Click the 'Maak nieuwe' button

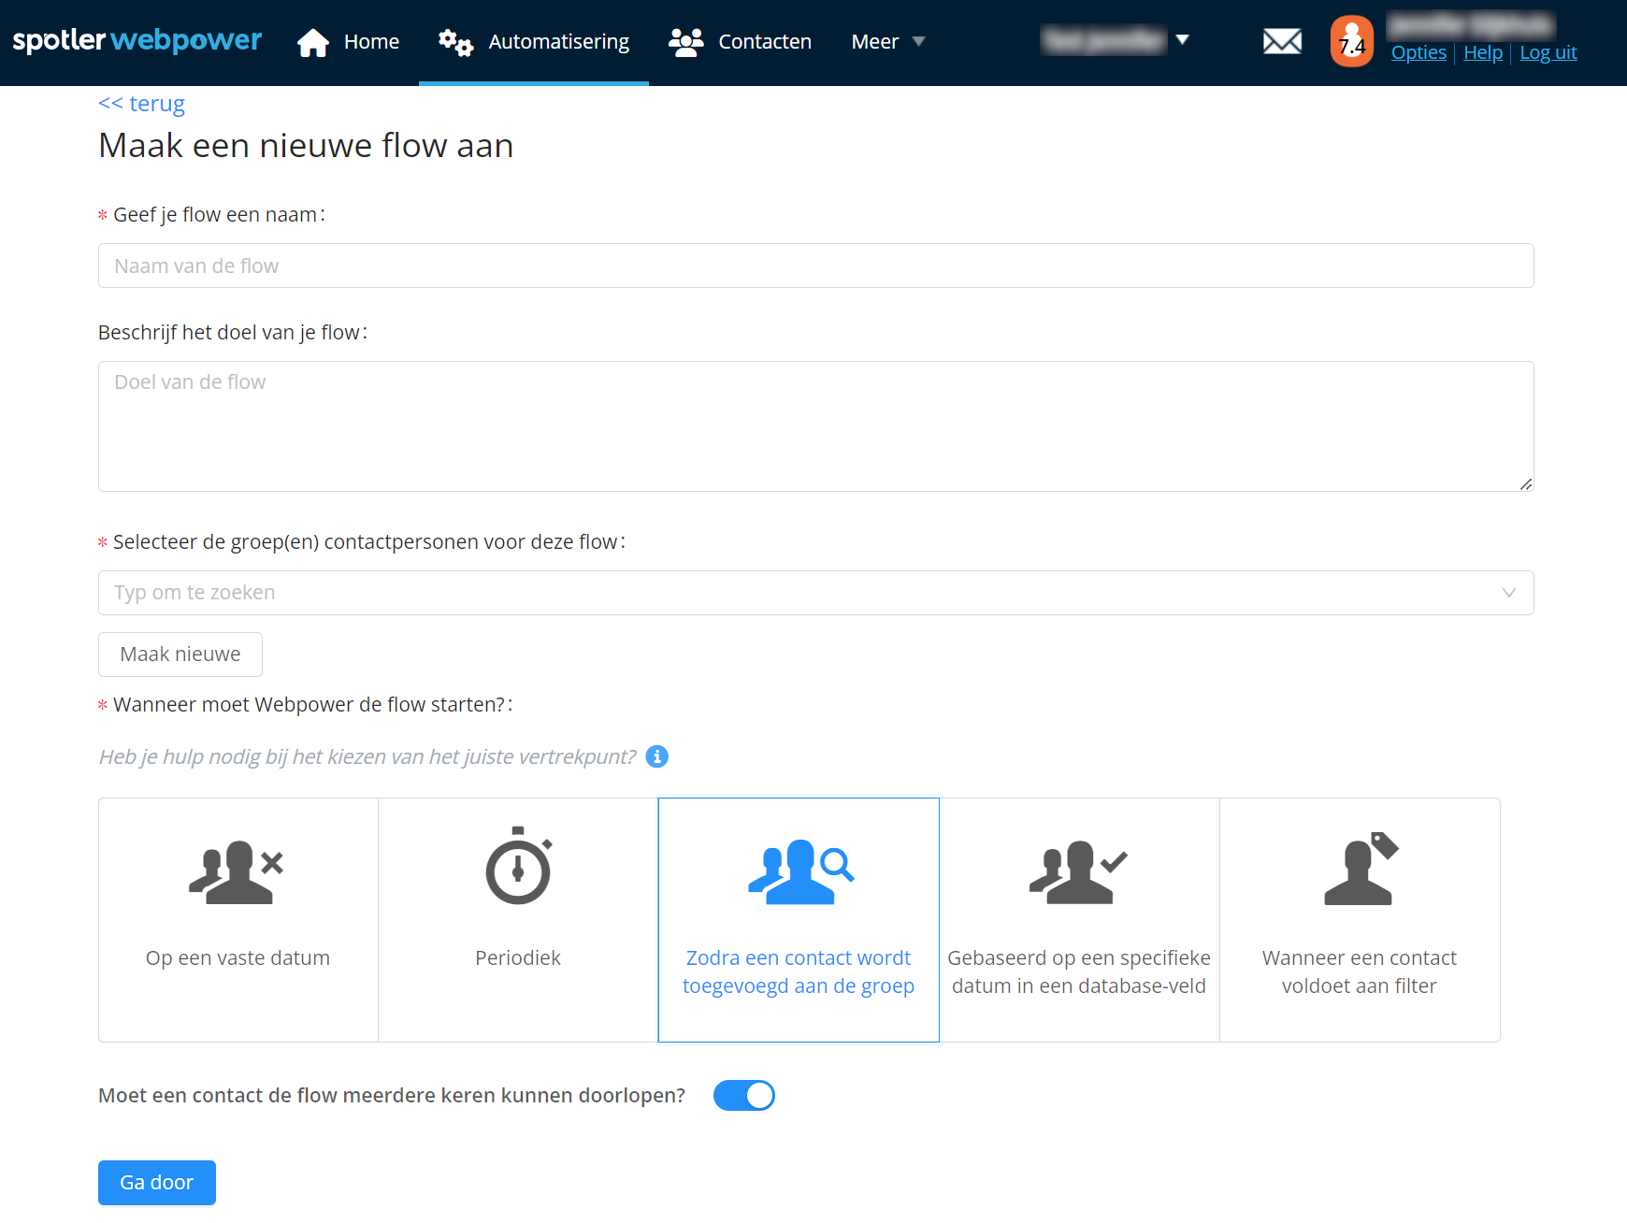[180, 655]
